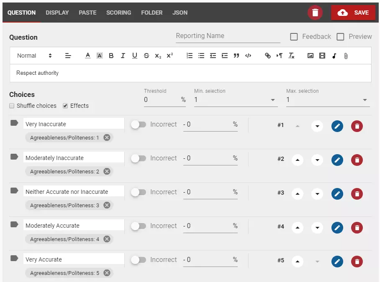Toggle underline formatting
This screenshot has height=282, width=380.
[135, 56]
